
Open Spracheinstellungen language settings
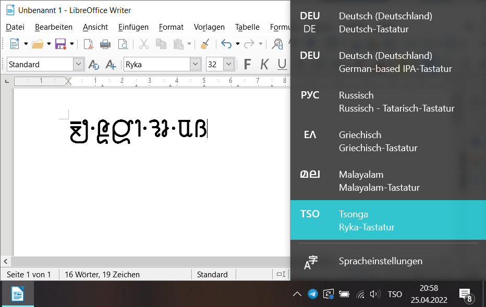click(x=380, y=261)
